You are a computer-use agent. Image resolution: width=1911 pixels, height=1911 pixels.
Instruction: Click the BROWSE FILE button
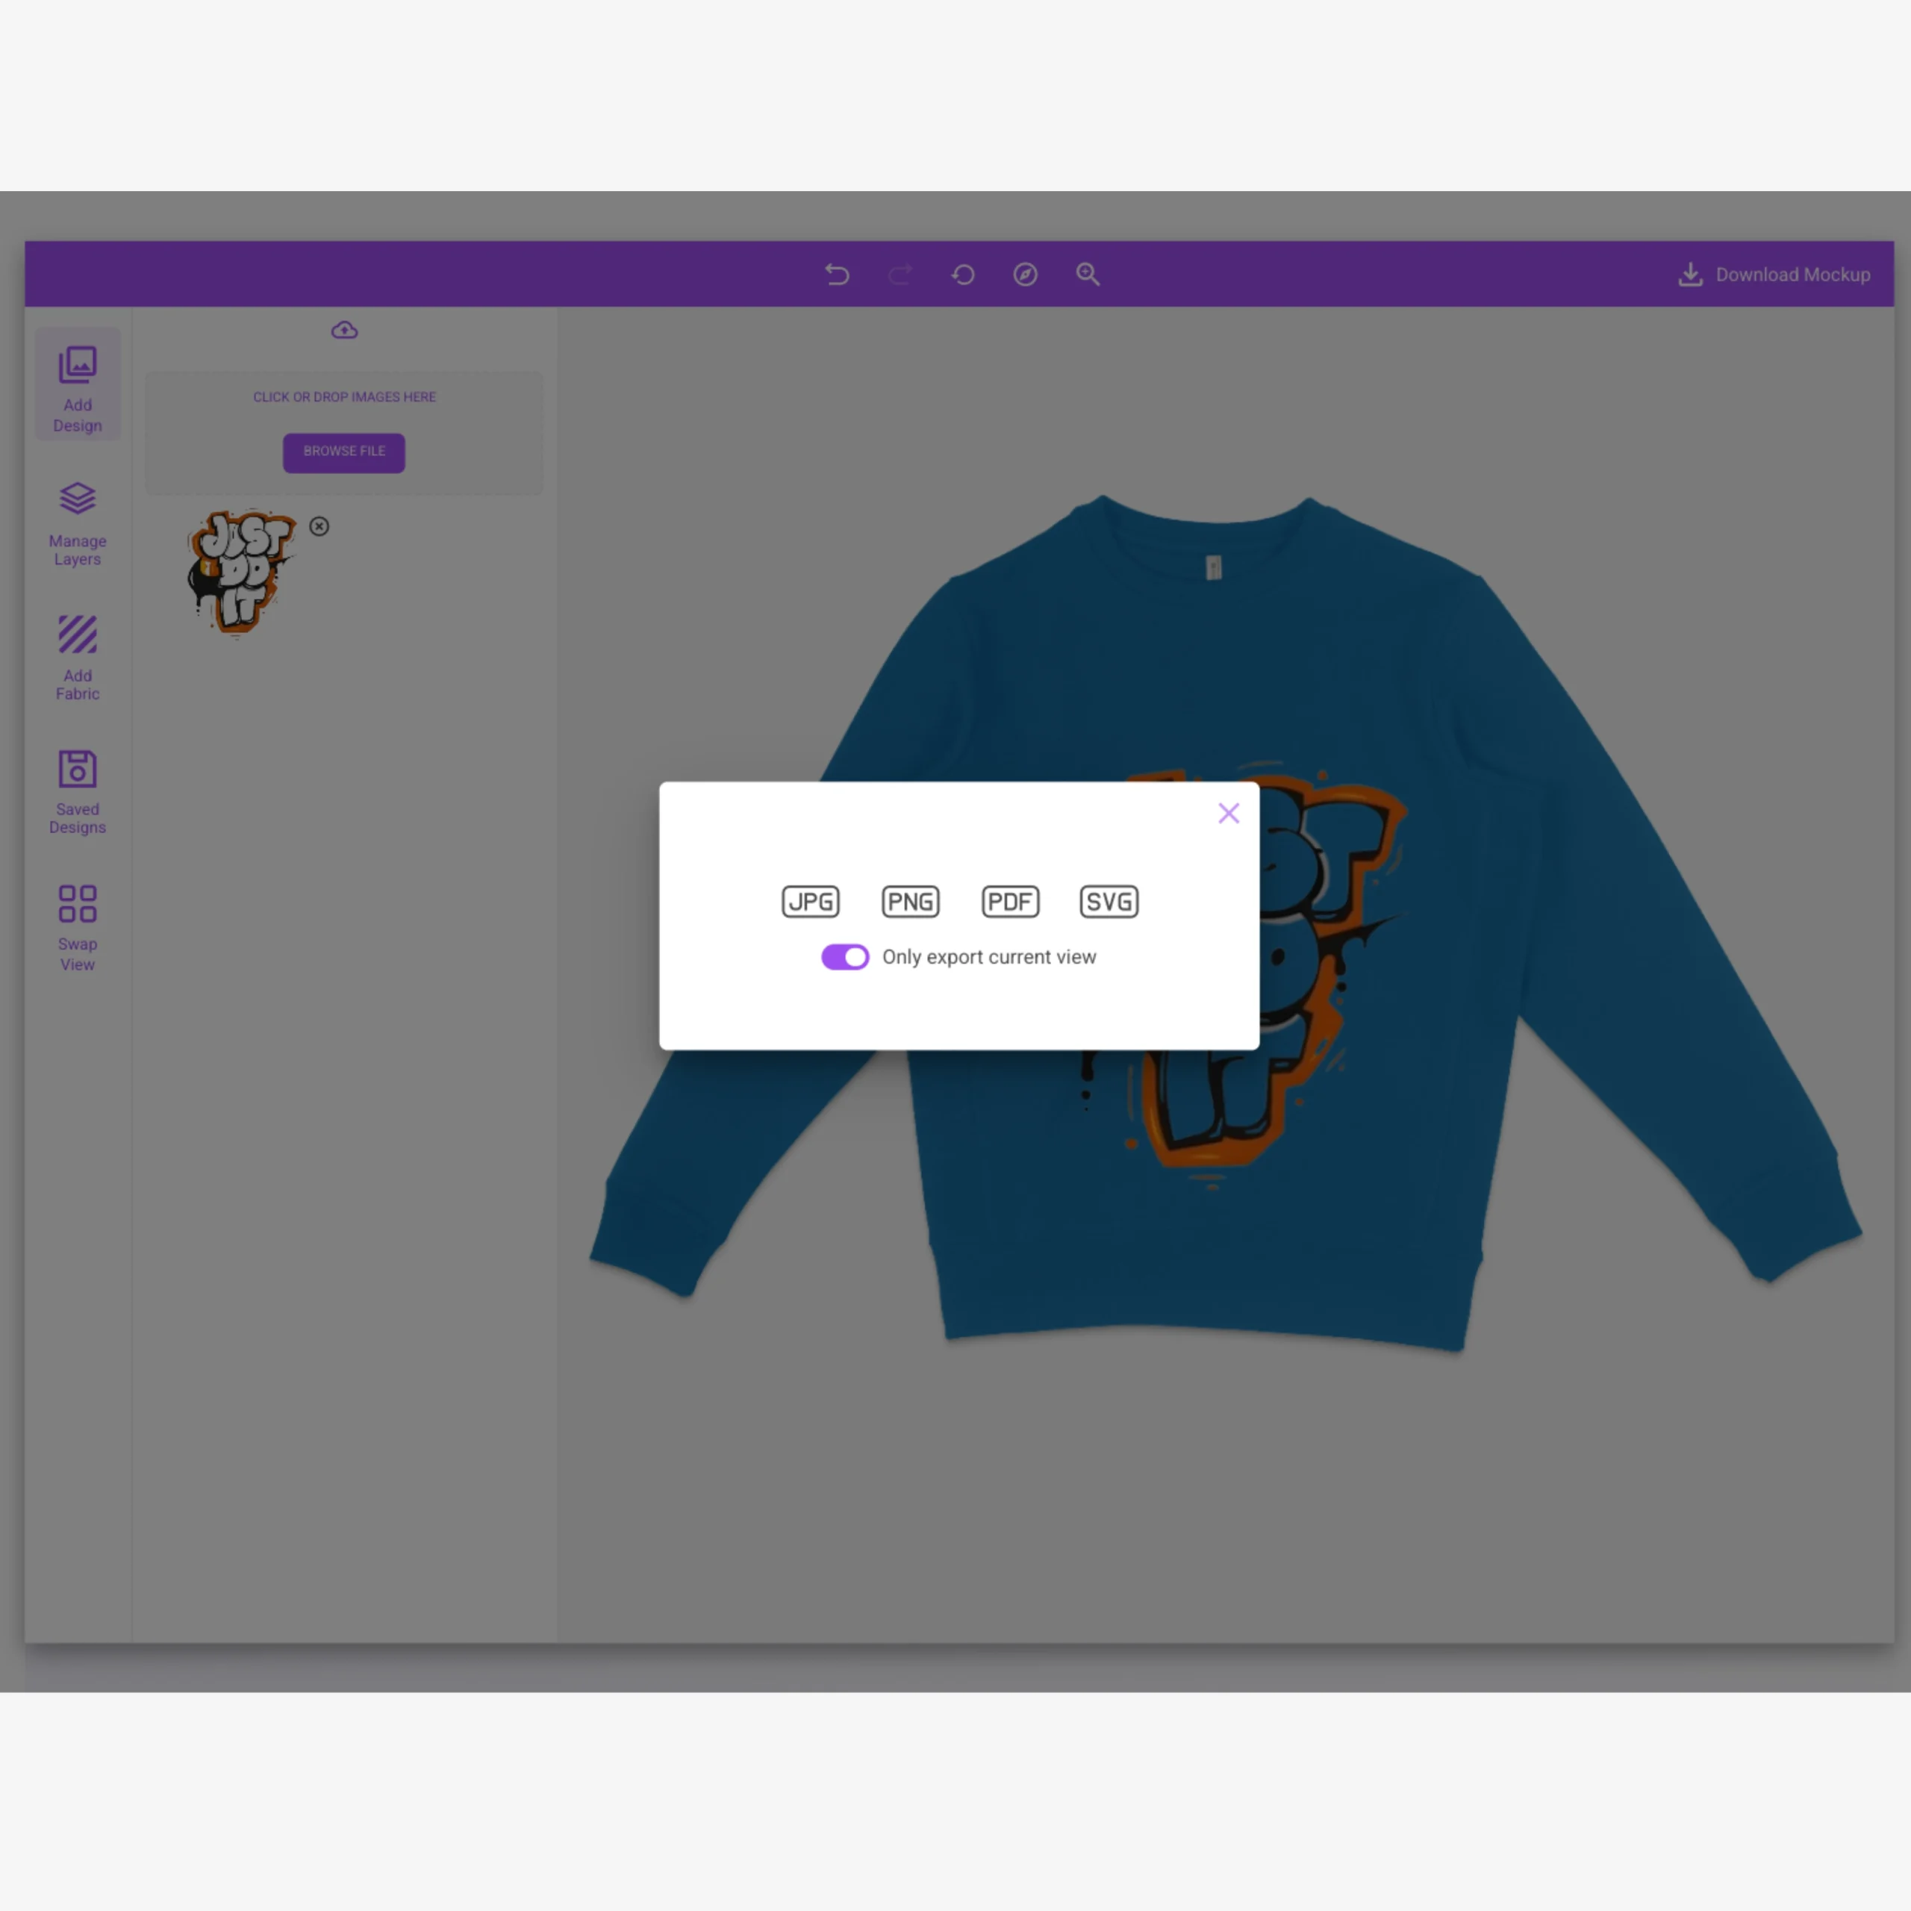pos(344,452)
